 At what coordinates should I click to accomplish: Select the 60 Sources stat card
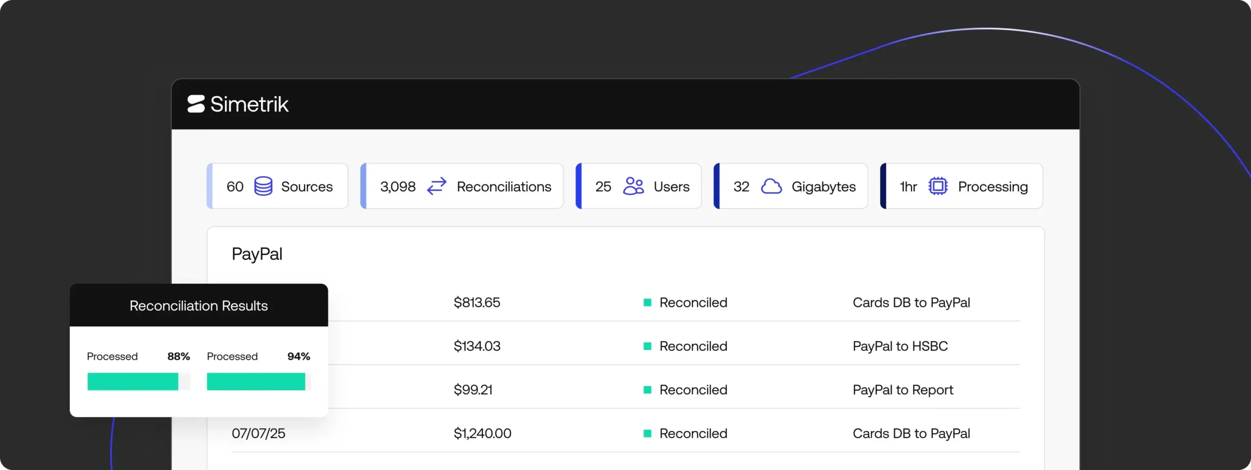point(278,186)
